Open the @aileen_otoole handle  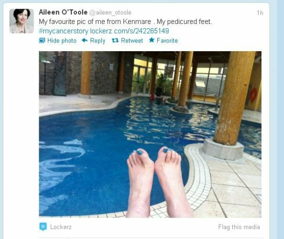[x=110, y=12]
